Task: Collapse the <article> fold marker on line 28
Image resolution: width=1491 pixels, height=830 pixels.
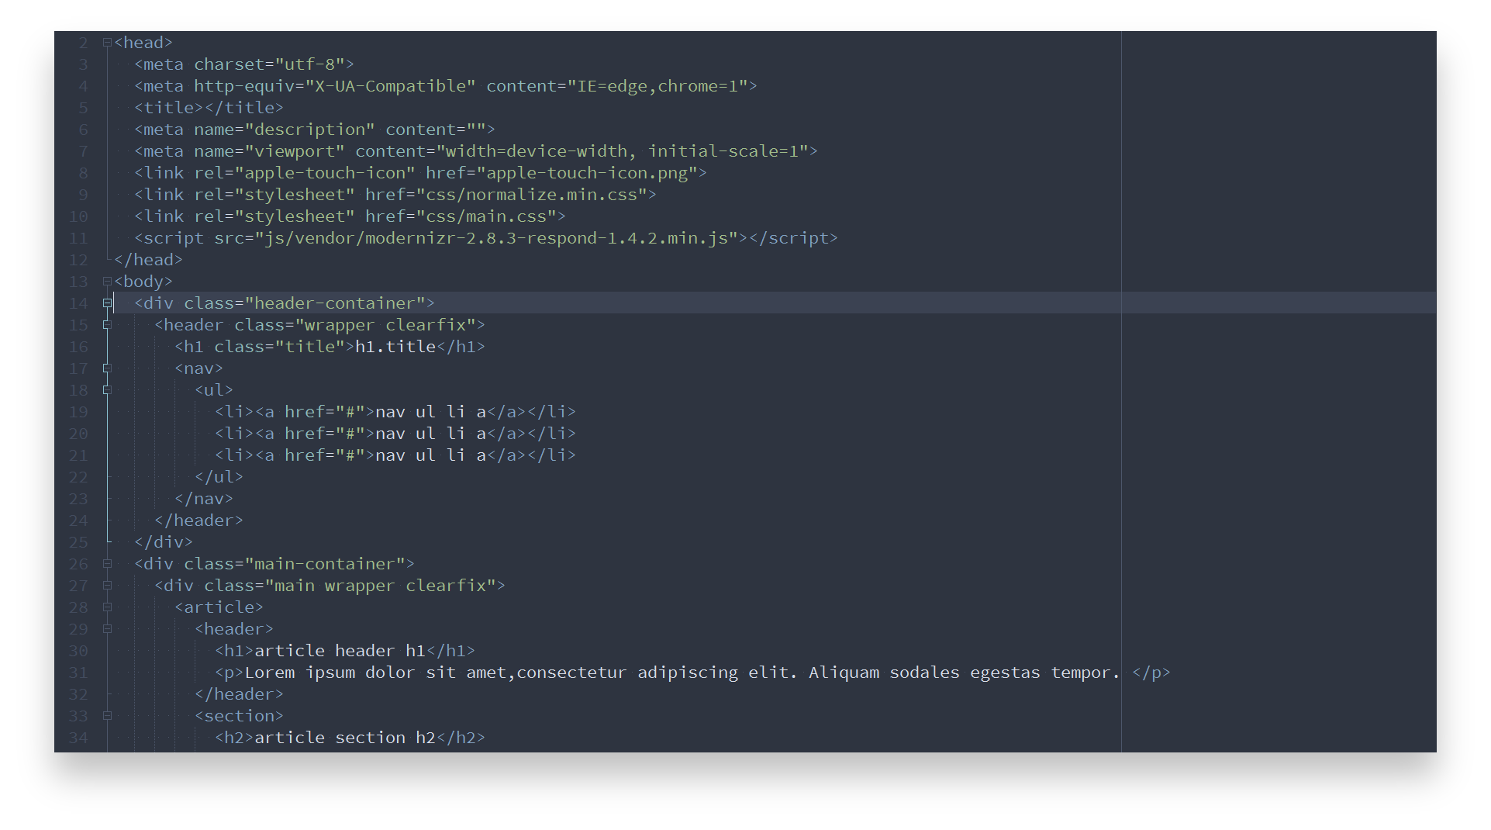Action: (x=107, y=607)
